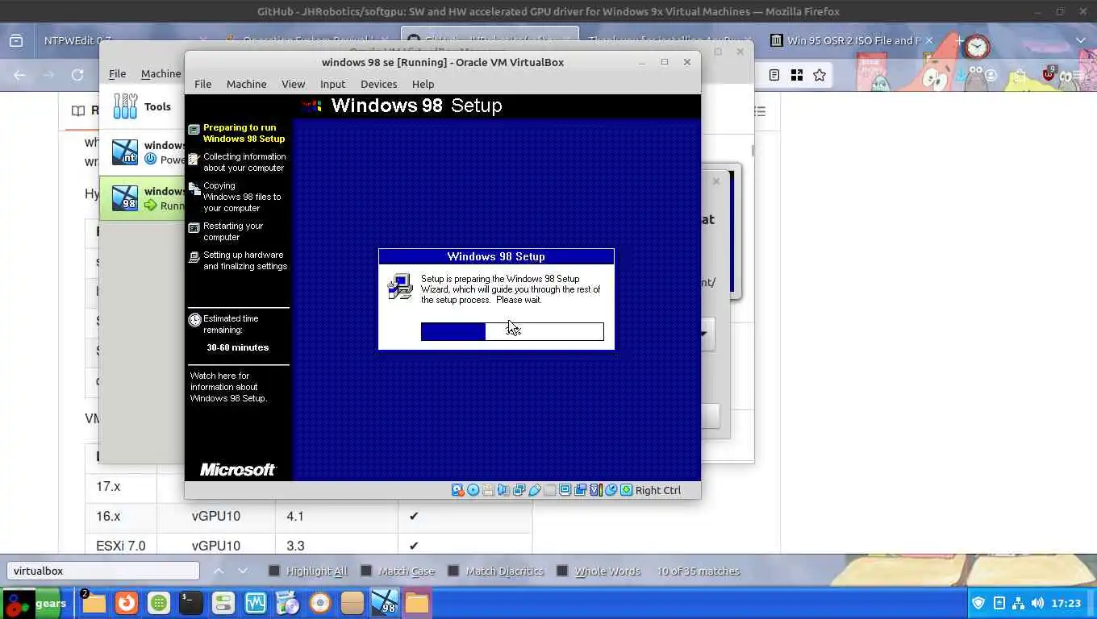Click audio indicator in VM status bar
Viewport: 1097px width, 619px height.
point(503,490)
